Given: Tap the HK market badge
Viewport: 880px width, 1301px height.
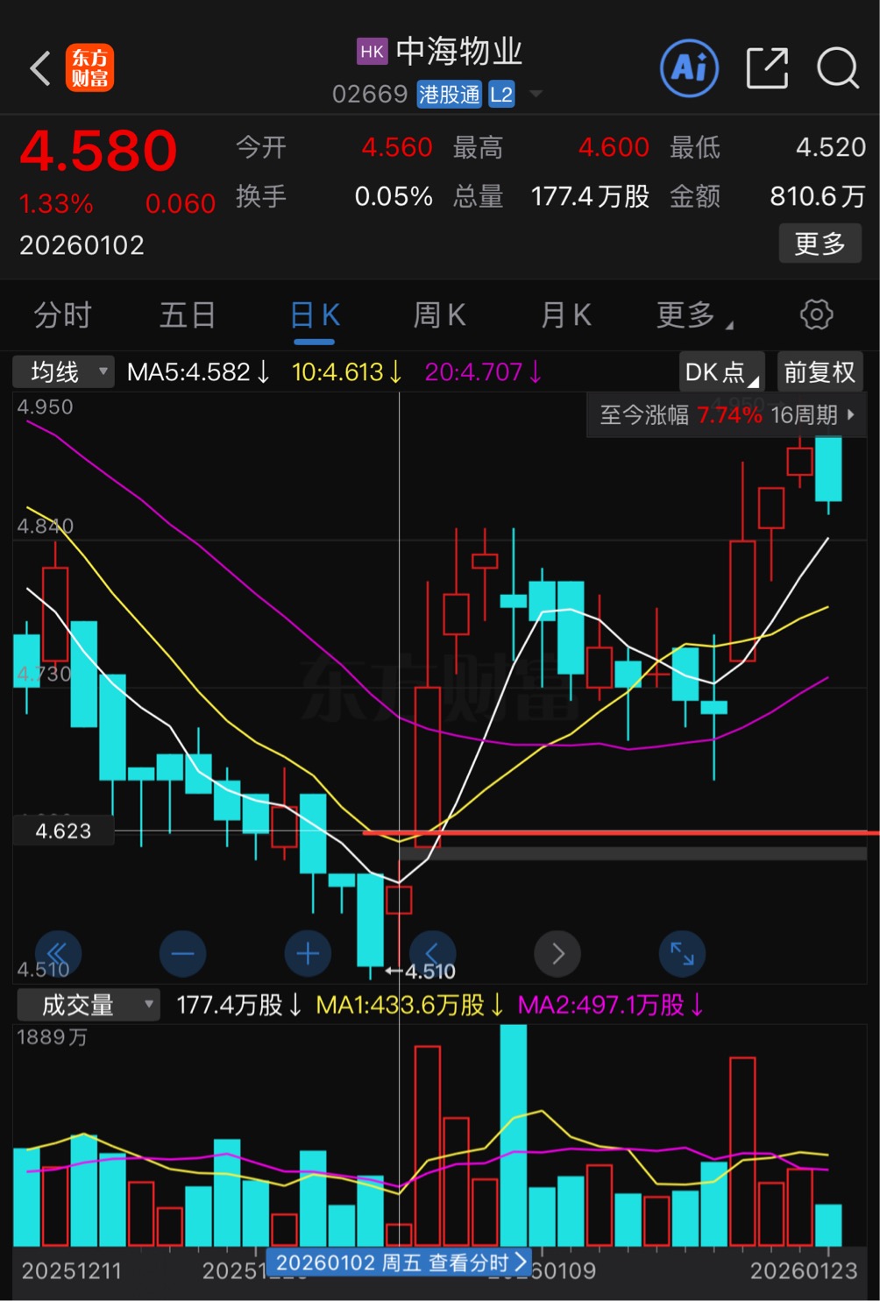Looking at the screenshot, I should 372,52.
